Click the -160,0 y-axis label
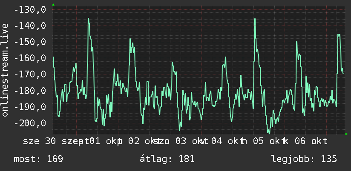Viewport: 351px width, 171px height. 30,58
